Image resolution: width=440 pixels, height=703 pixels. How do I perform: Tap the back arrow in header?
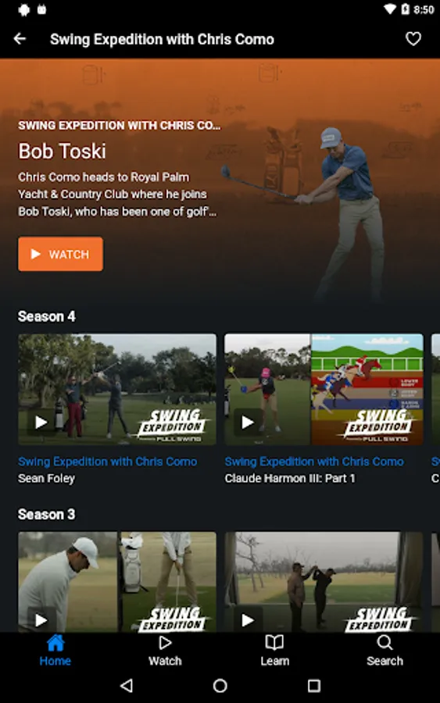pyautogui.click(x=20, y=39)
